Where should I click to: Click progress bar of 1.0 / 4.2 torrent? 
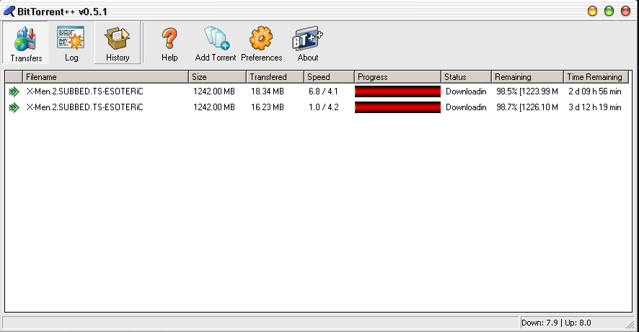397,107
